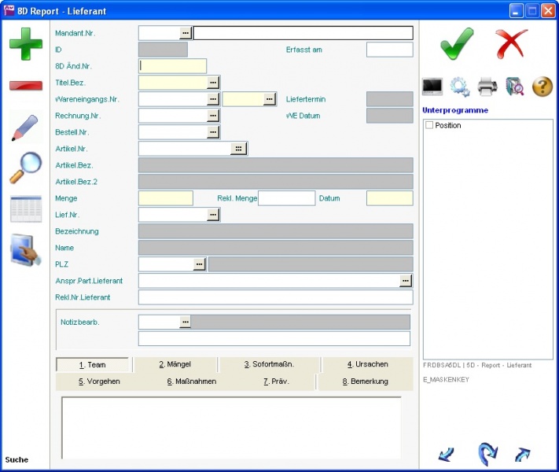The height and width of the screenshot is (472, 559).
Task: Open lookup button beside PLZ field
Action: tap(200, 264)
